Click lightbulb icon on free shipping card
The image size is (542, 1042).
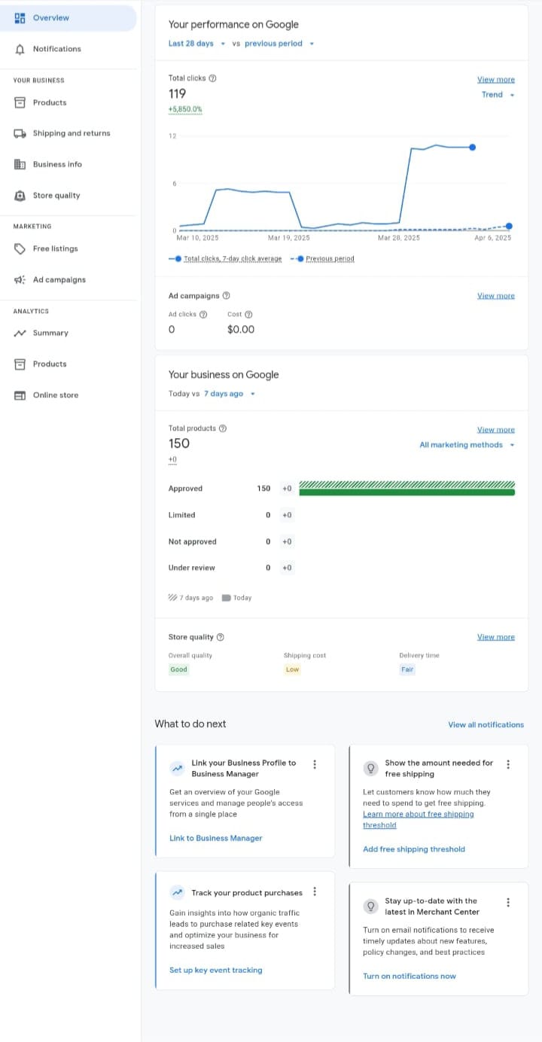point(370,768)
